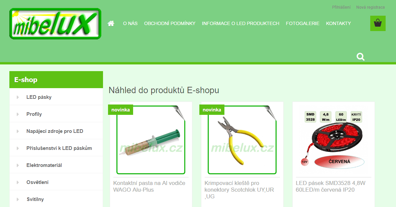This screenshot has height=207, width=396.
Task: Click the mibelux logo
Action: tap(55, 24)
